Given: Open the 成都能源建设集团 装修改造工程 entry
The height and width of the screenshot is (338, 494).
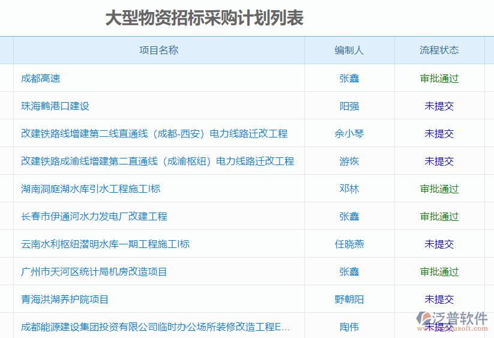Looking at the screenshot, I should pyautogui.click(x=155, y=327).
